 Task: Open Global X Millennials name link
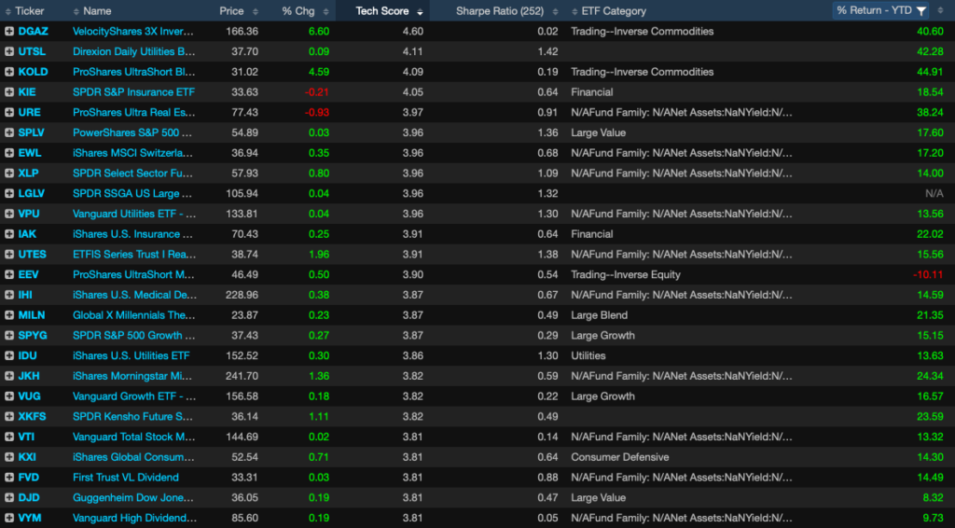tap(134, 315)
